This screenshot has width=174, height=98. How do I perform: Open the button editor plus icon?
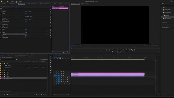pyautogui.click(x=158, y=52)
